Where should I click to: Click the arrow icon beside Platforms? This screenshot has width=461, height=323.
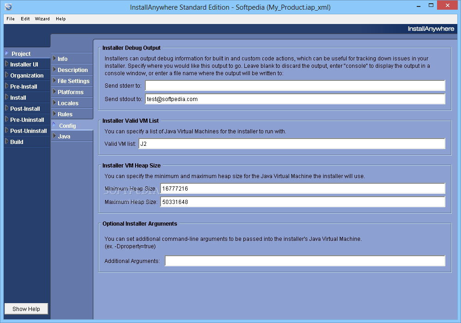54,91
